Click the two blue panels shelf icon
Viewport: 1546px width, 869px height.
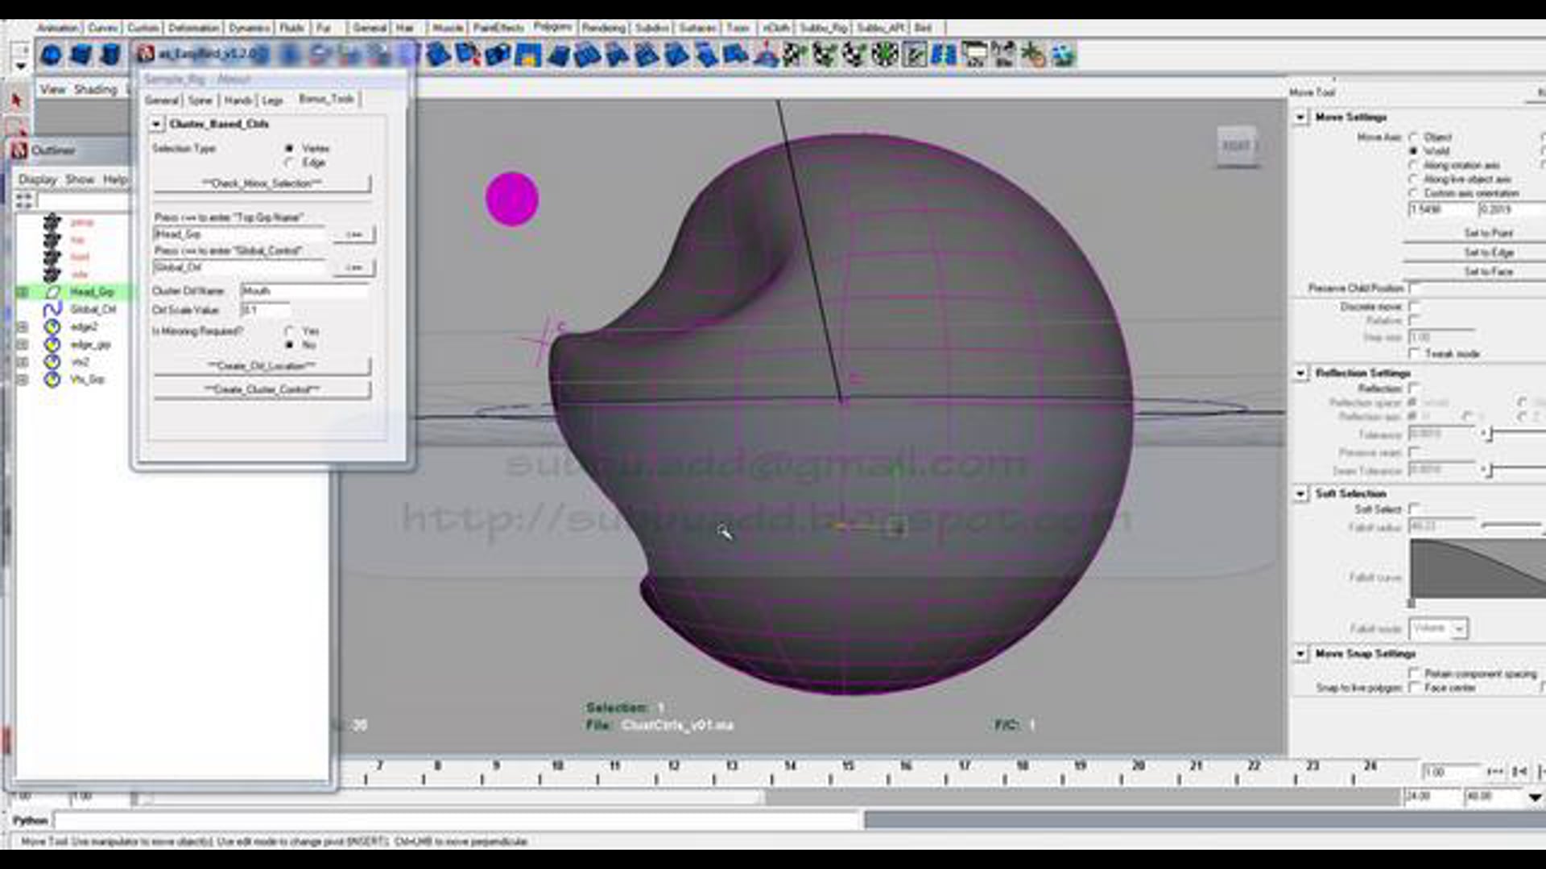[x=944, y=55]
